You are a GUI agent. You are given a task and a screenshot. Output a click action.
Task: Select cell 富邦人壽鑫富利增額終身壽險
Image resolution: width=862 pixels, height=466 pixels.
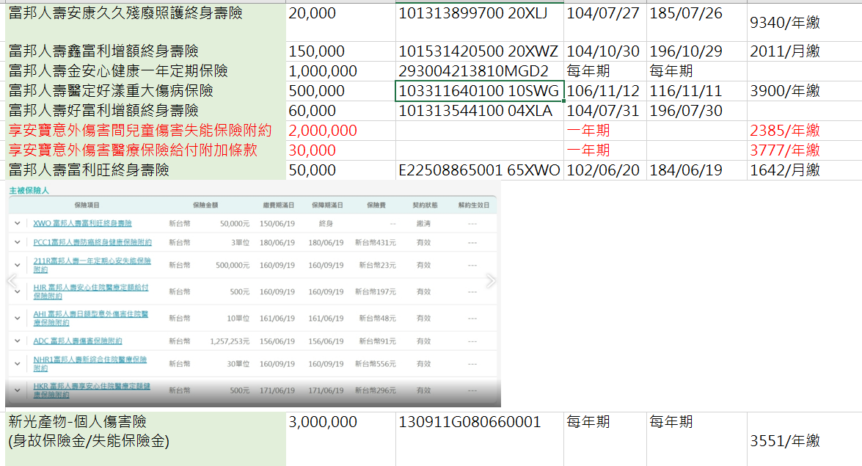pos(146,51)
